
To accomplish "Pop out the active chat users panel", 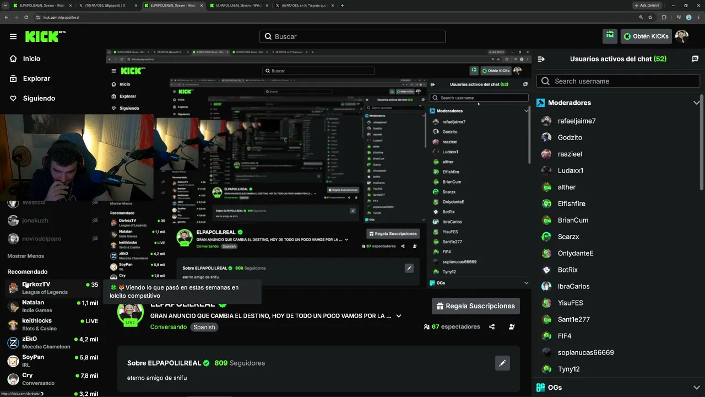I will tap(695, 59).
